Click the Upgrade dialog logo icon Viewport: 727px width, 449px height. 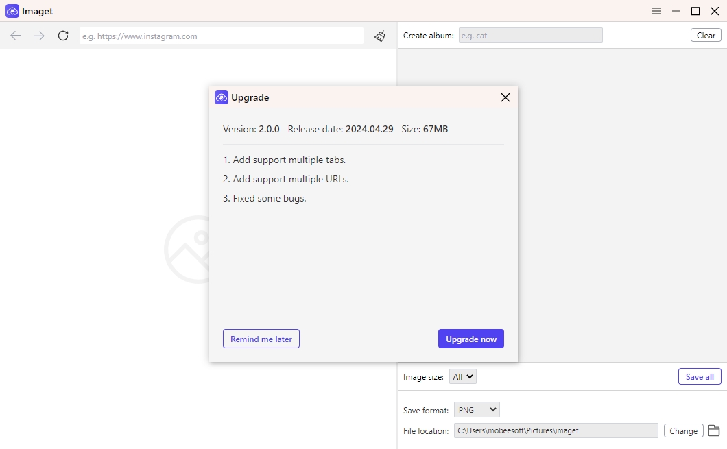click(x=221, y=97)
